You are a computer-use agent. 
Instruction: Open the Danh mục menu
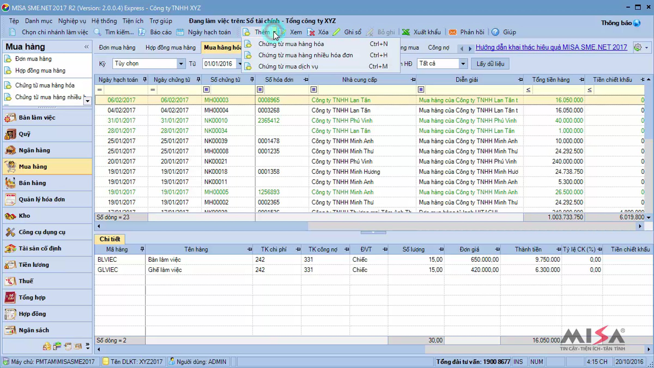click(39, 21)
